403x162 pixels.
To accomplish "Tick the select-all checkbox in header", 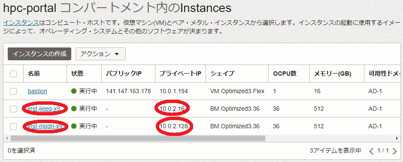I will [x=13, y=74].
